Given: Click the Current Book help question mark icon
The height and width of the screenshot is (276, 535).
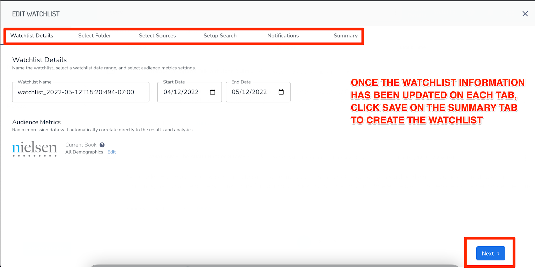Looking at the screenshot, I should [102, 145].
